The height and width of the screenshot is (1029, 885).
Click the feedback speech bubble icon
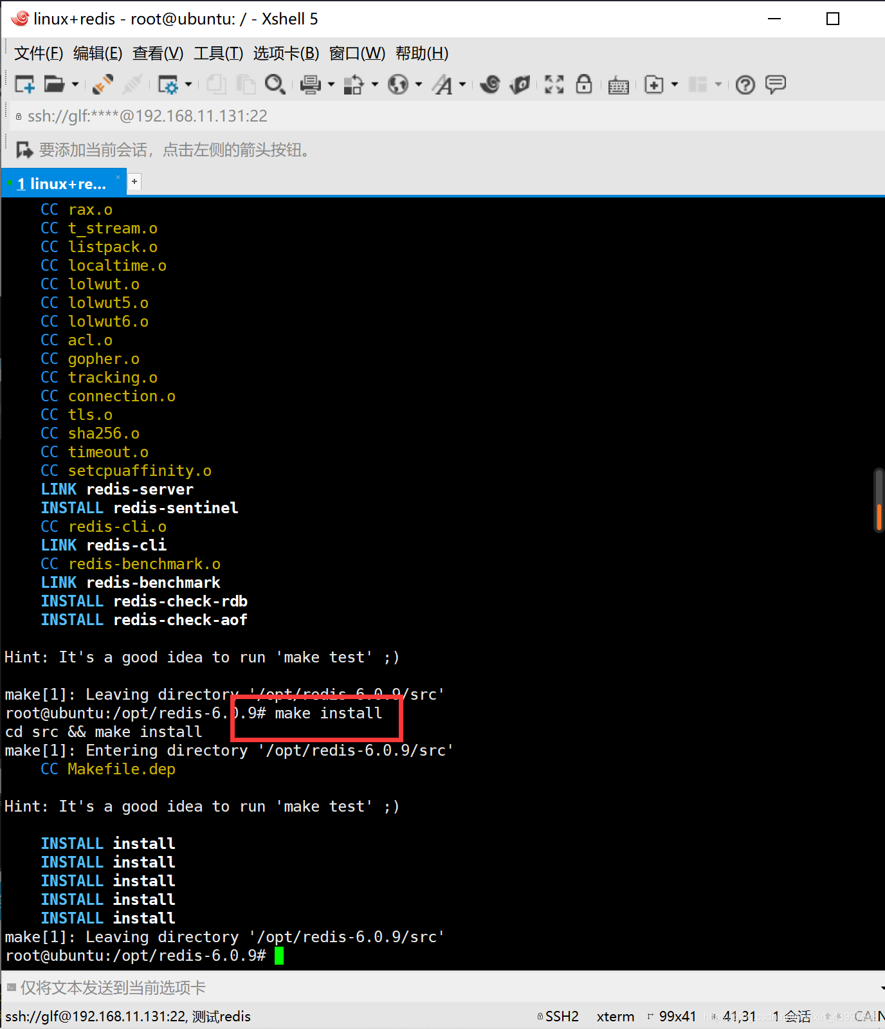pos(776,84)
